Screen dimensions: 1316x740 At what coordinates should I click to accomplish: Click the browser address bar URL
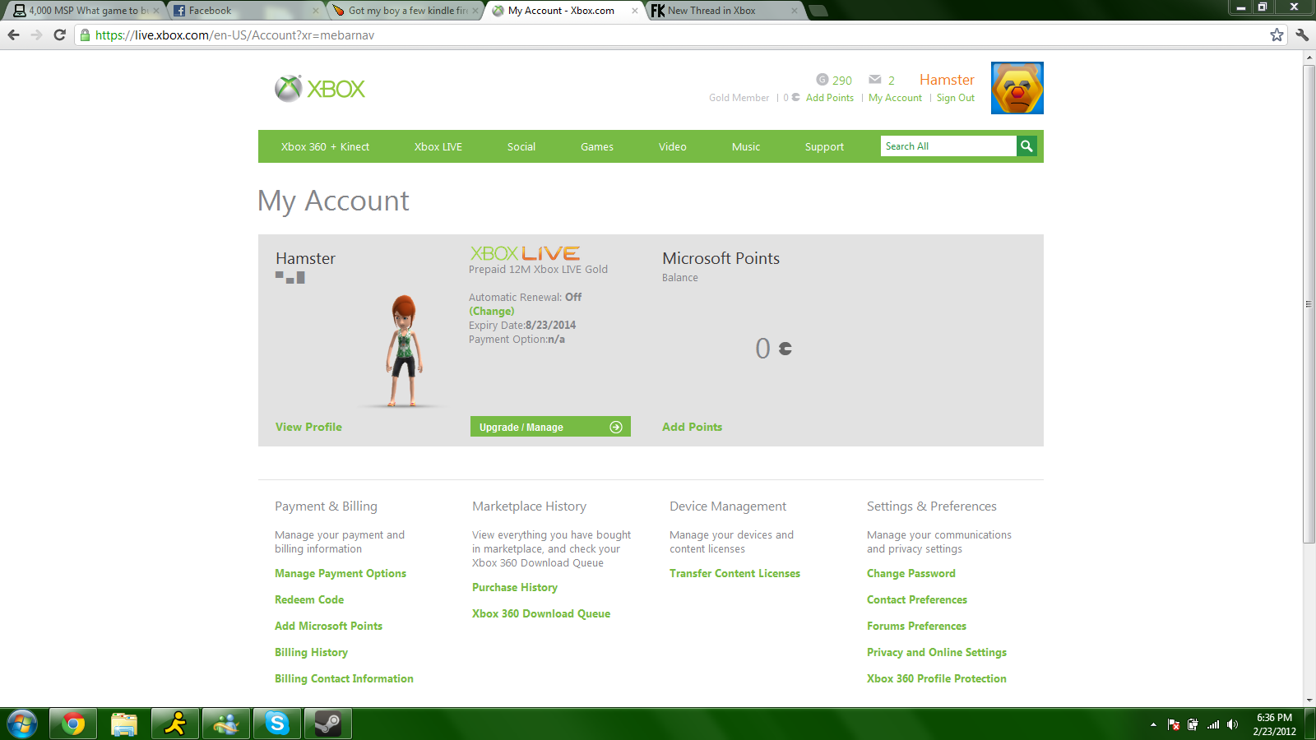(x=234, y=35)
